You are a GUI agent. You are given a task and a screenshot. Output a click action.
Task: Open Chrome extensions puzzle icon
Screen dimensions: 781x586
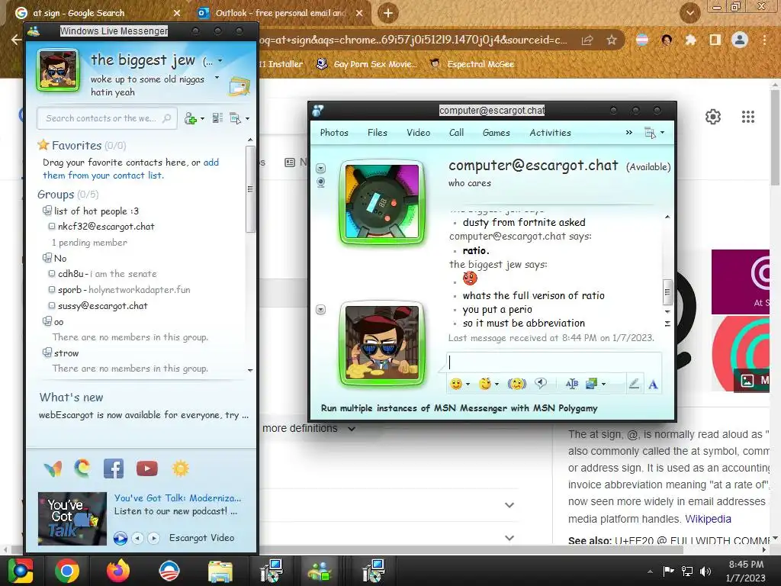[690, 40]
